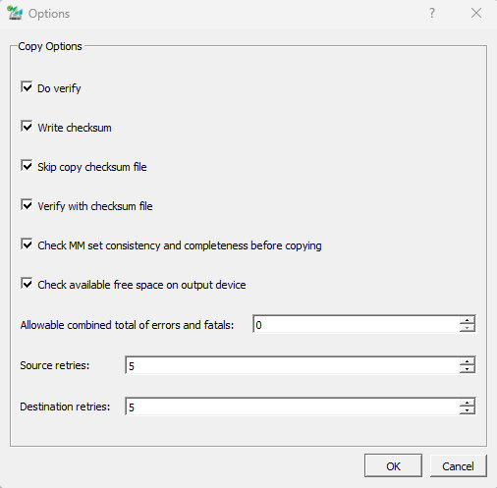The width and height of the screenshot is (497, 488).
Task: Toggle Check available free space checkbox
Action: [27, 284]
